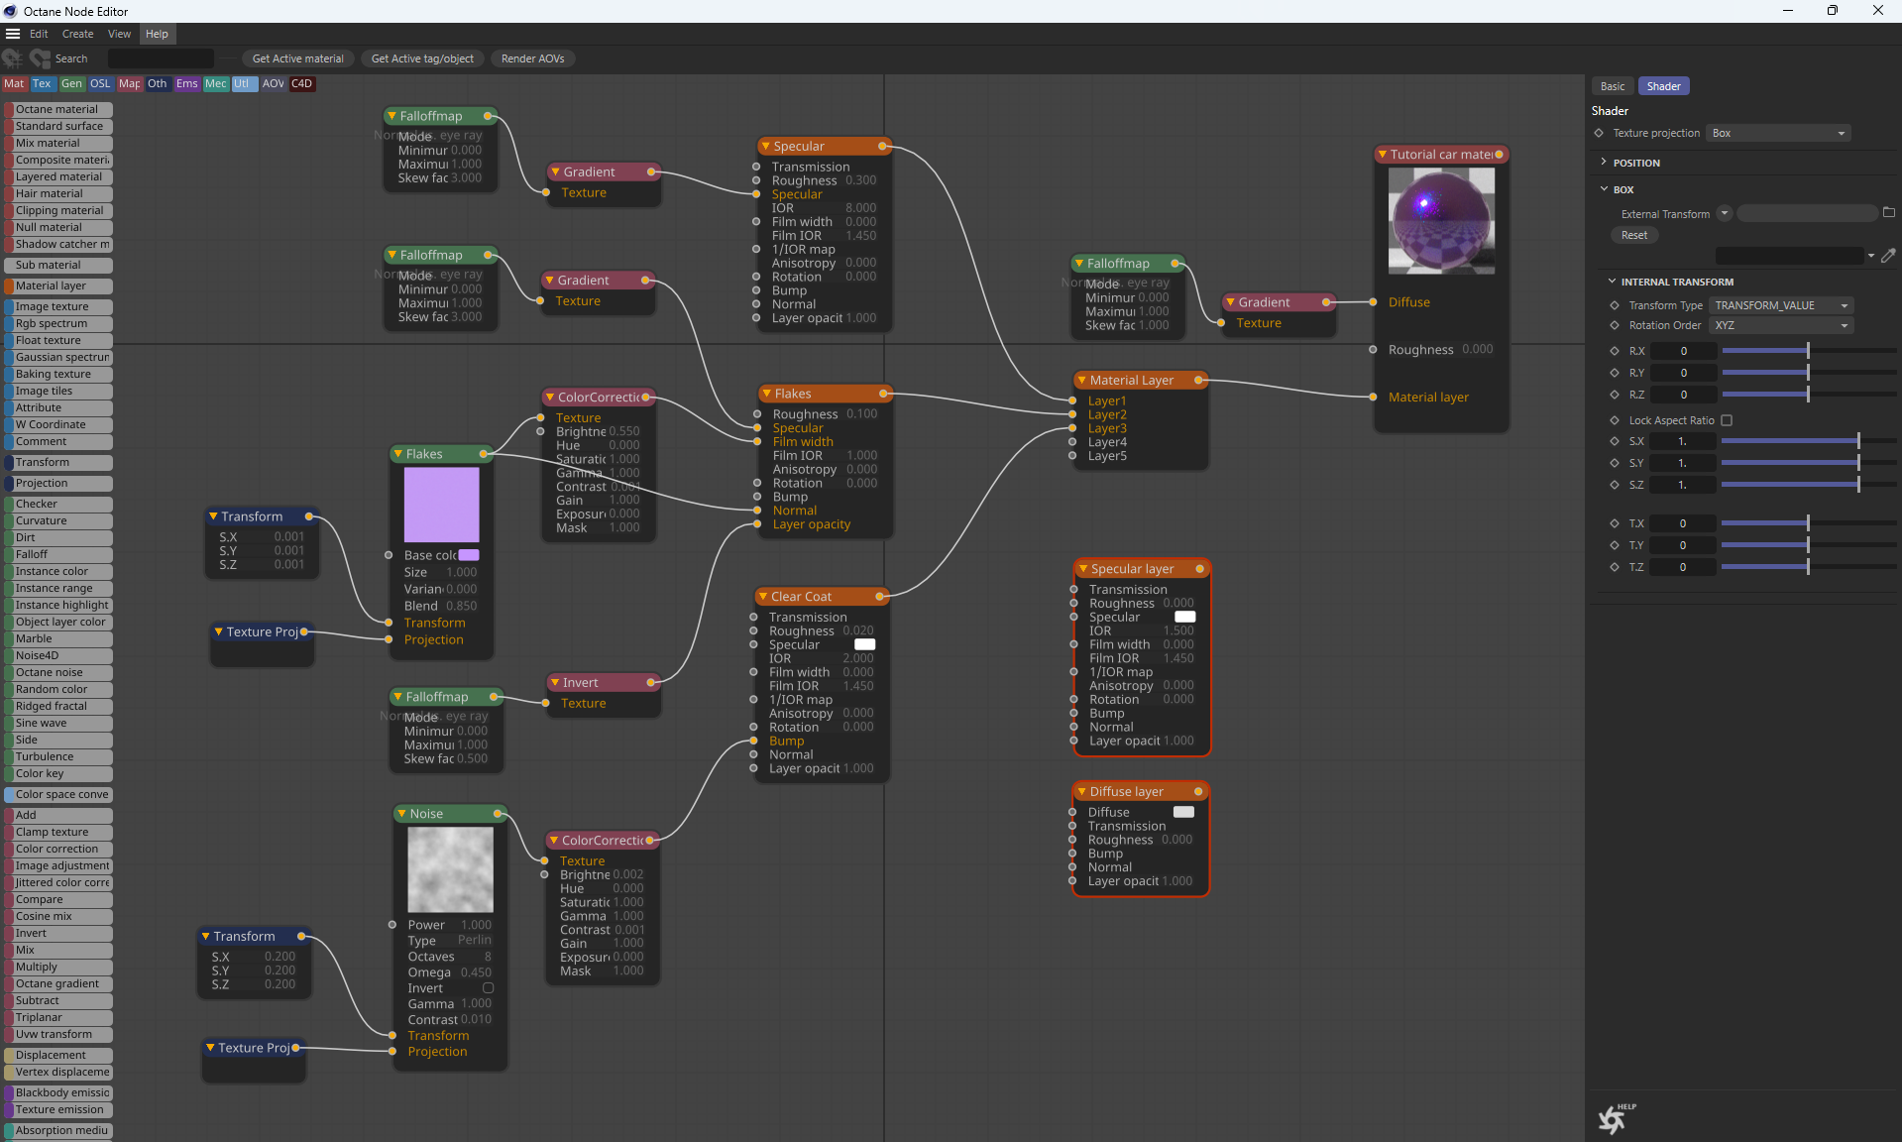Screen dimensions: 1902x1142
Task: Click keyframe diamond next to S.Y
Action: [1615, 463]
